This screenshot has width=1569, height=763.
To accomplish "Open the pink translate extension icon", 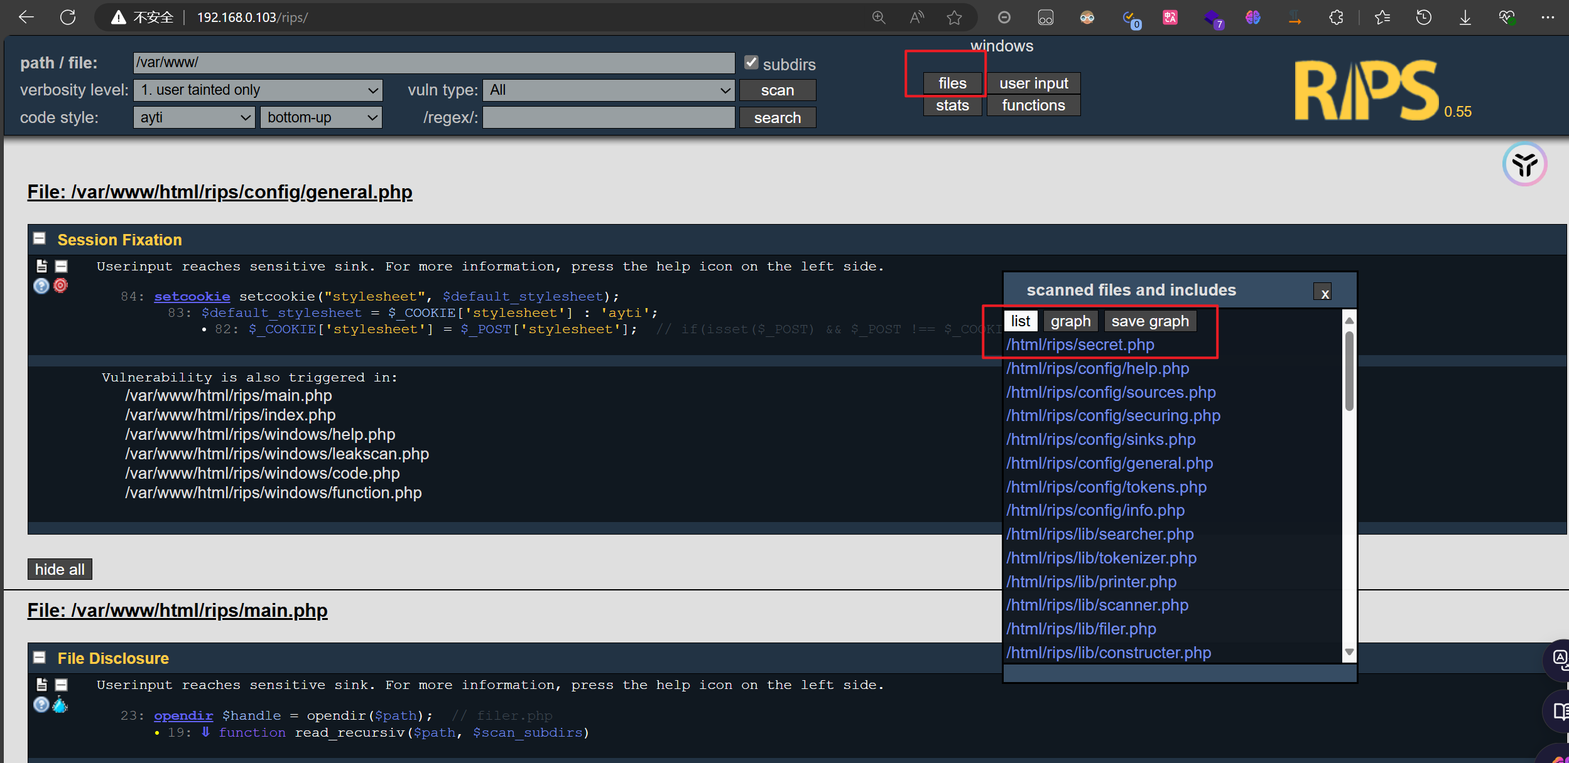I will point(1170,18).
